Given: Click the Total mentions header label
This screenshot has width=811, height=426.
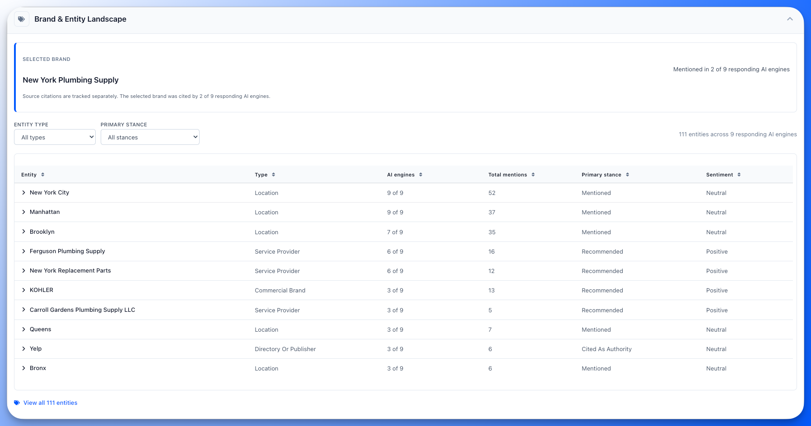Looking at the screenshot, I should pos(508,175).
